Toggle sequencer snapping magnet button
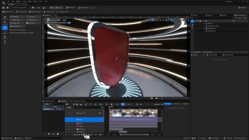The width and height of the screenshot is (249, 140). (123, 104)
